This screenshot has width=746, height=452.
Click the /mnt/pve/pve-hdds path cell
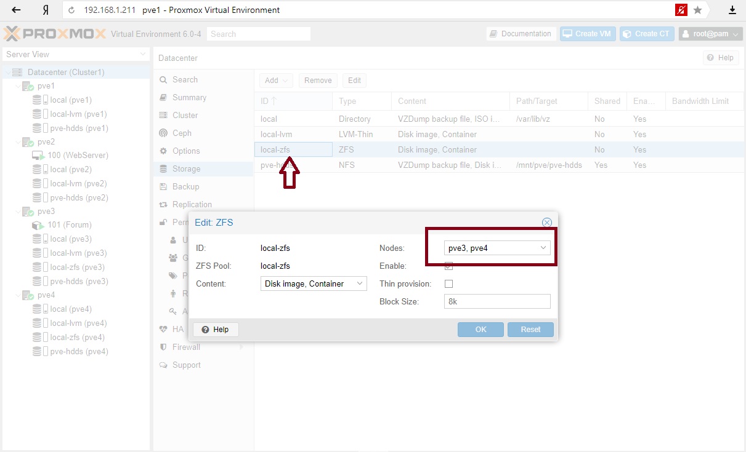549,165
